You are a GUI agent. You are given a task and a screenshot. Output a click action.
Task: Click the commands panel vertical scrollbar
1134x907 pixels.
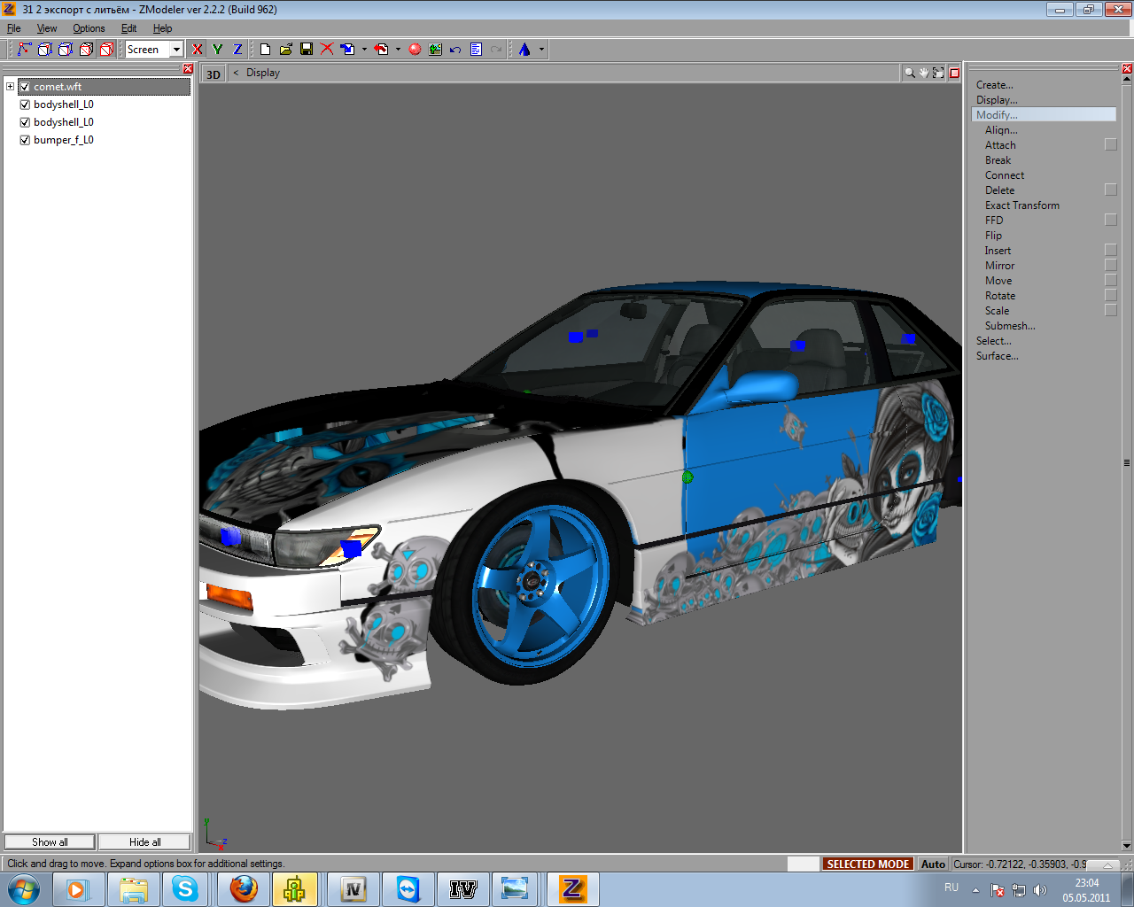[1127, 462]
